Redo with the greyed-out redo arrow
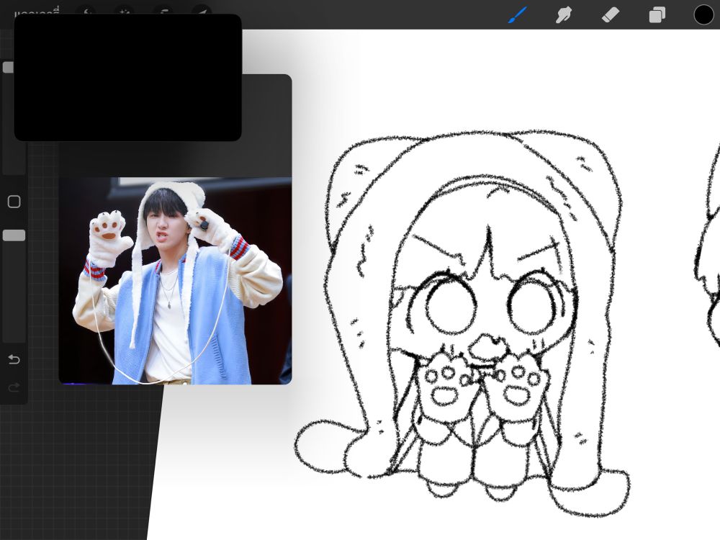Screen dimensions: 720x540 (x=14, y=387)
